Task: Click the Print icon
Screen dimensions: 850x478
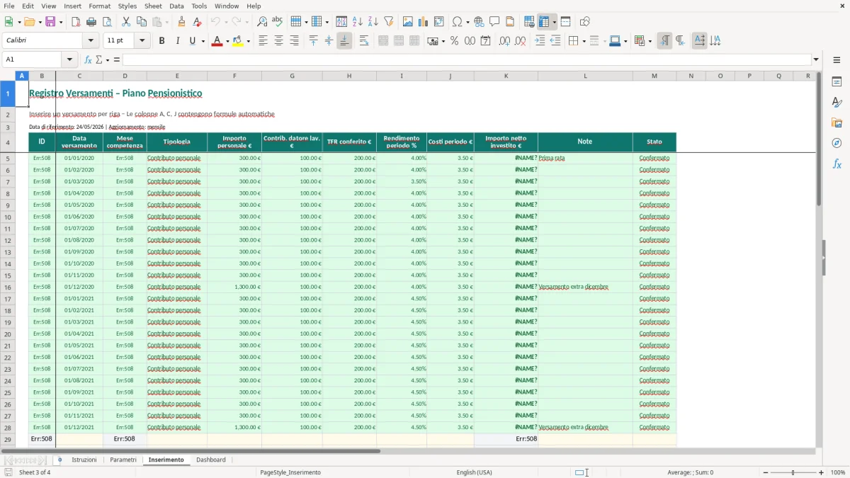Action: [91, 22]
